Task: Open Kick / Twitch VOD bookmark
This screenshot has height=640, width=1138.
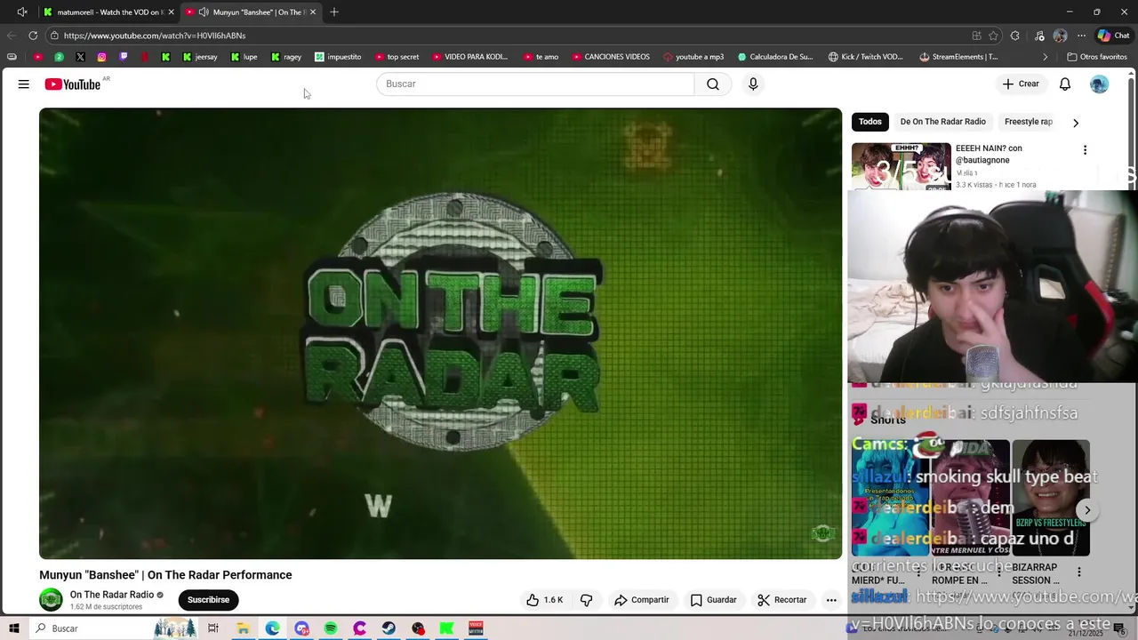Action: pos(866,57)
